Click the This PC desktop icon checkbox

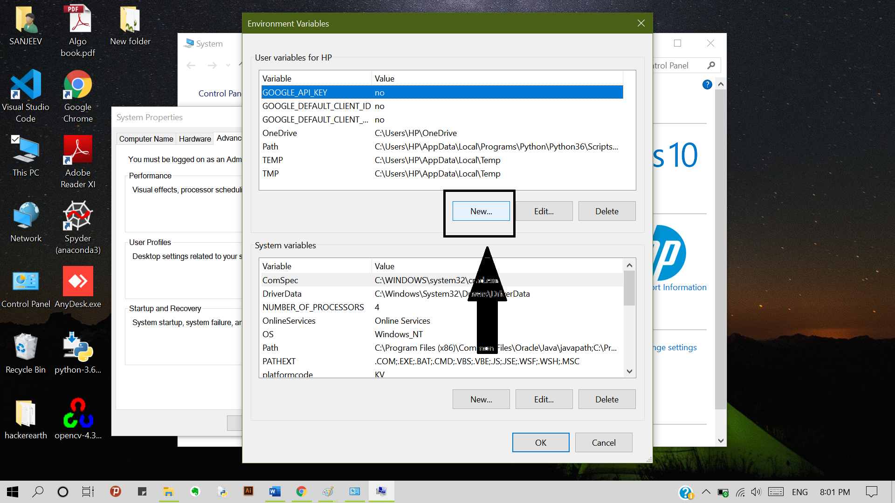[x=15, y=139]
